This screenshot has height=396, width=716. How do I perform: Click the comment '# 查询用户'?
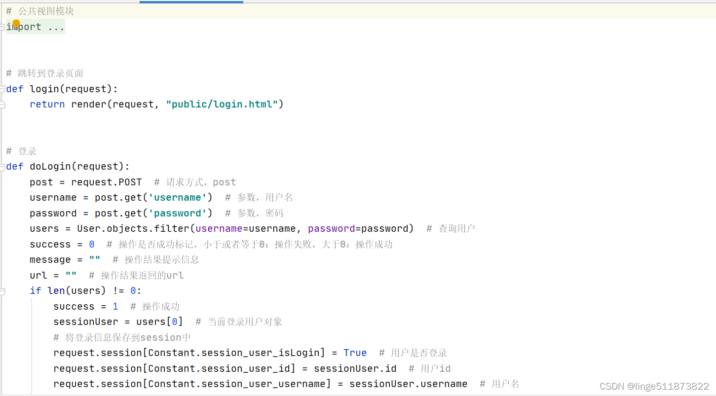tap(451, 229)
